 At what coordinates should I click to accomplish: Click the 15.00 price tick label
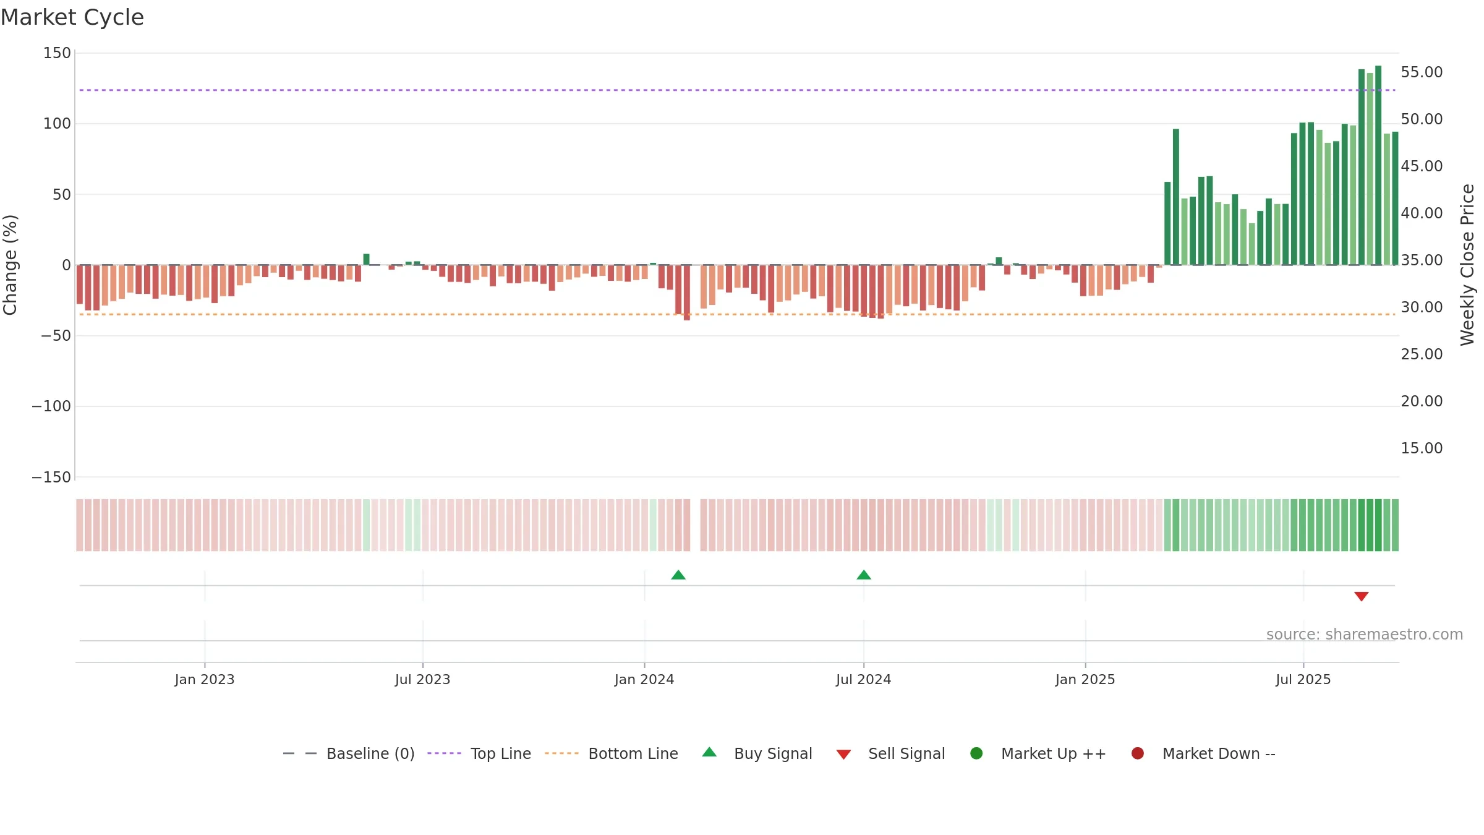(x=1422, y=448)
